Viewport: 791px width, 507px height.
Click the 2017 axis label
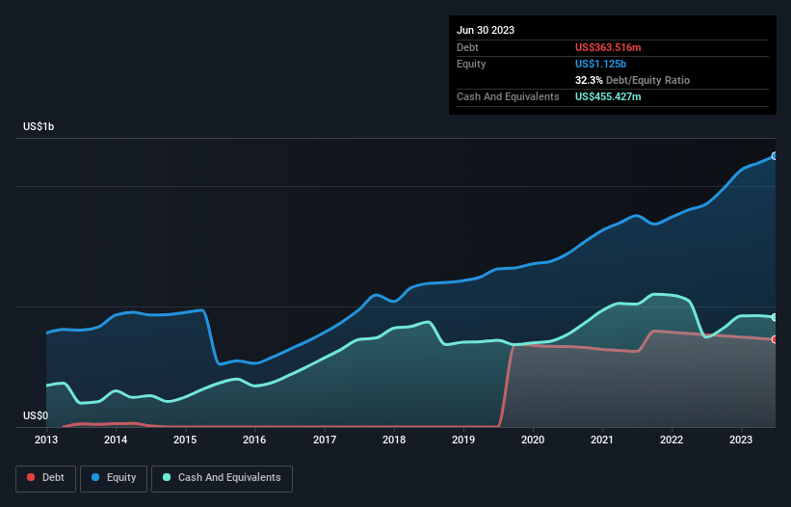[x=325, y=440]
